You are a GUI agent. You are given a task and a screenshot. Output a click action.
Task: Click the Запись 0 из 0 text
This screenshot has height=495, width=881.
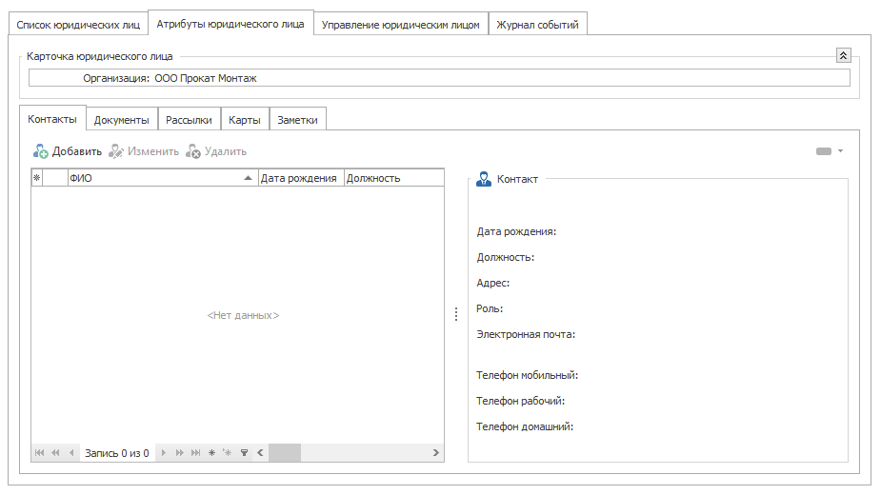coord(117,453)
